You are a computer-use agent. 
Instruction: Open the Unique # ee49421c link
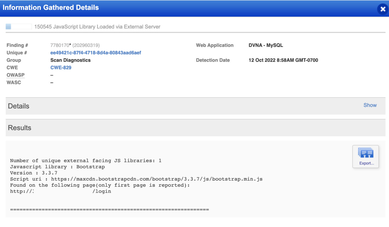point(95,53)
